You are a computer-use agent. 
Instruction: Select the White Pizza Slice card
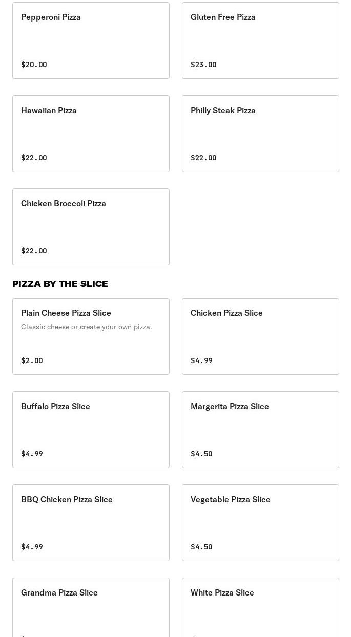(260, 609)
